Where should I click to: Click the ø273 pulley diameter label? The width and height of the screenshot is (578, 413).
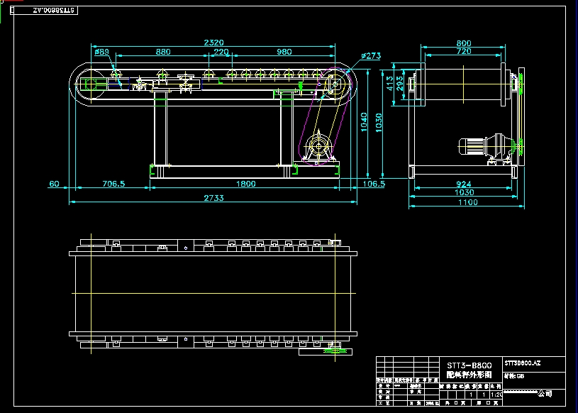[x=371, y=55]
